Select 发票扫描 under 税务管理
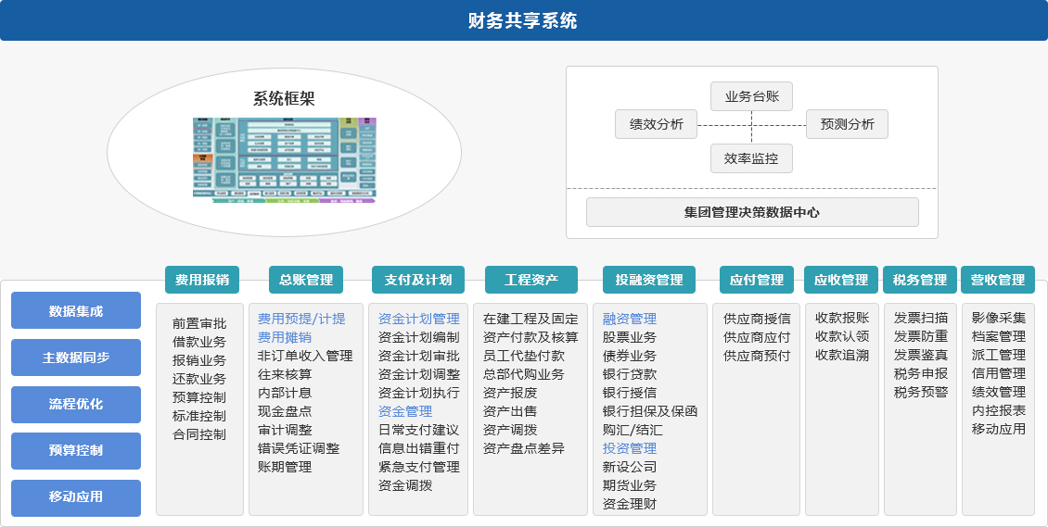The image size is (1048, 527). click(920, 318)
